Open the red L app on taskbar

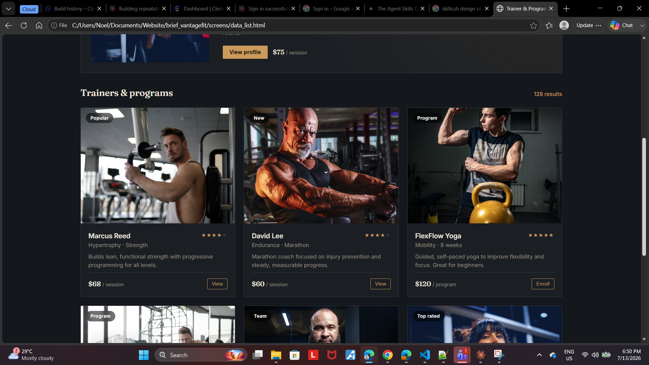coord(313,355)
